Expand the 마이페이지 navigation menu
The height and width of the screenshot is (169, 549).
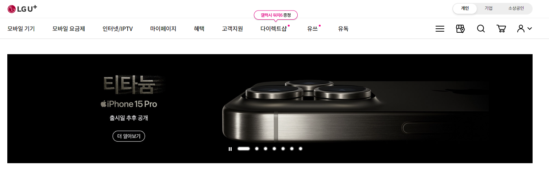coord(163,29)
